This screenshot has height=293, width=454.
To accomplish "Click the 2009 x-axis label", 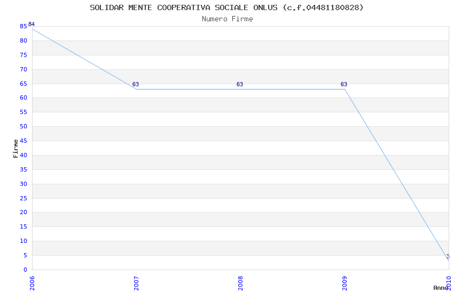I will (345, 283).
